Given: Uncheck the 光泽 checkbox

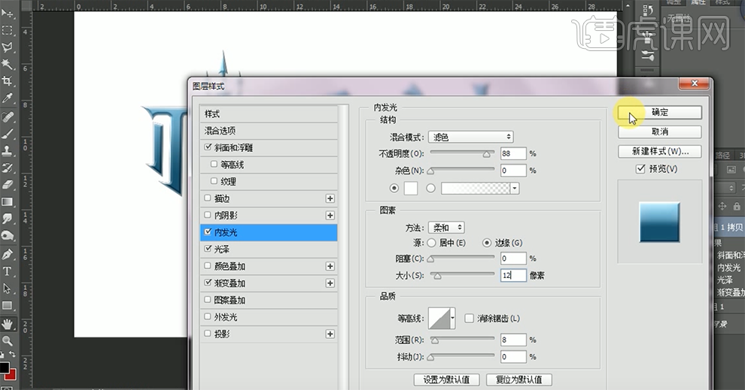Looking at the screenshot, I should click(x=208, y=249).
